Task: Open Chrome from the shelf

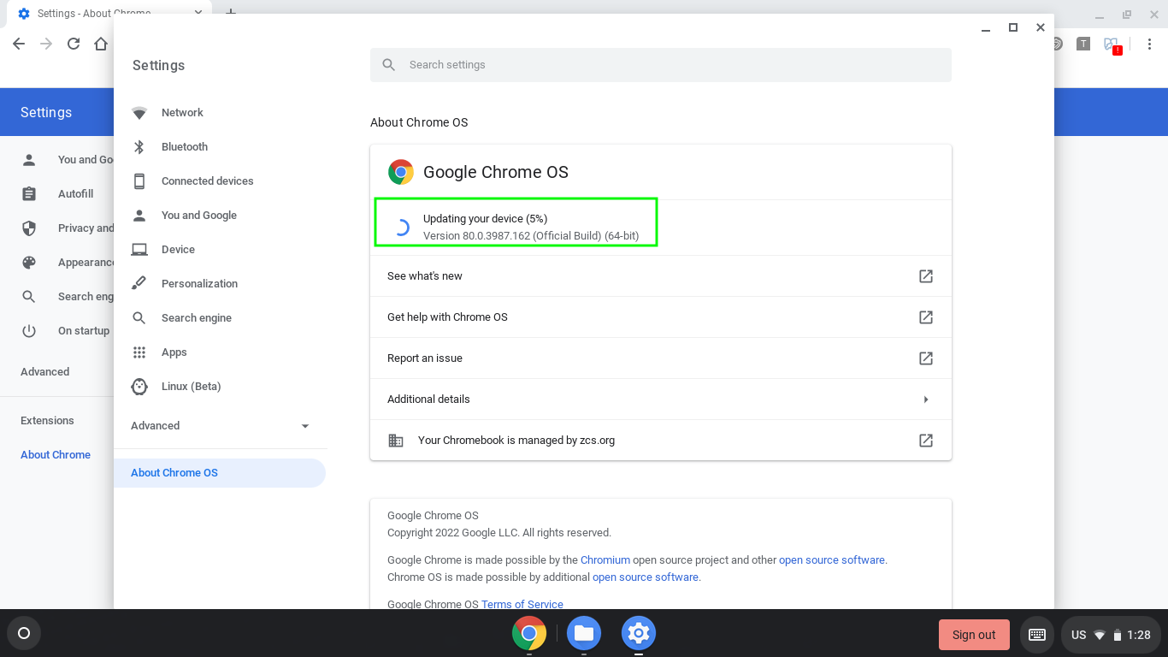Action: click(529, 634)
